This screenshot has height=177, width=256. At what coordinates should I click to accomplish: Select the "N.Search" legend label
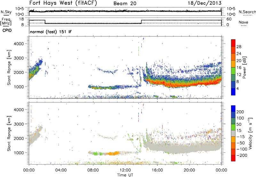[x=247, y=12]
